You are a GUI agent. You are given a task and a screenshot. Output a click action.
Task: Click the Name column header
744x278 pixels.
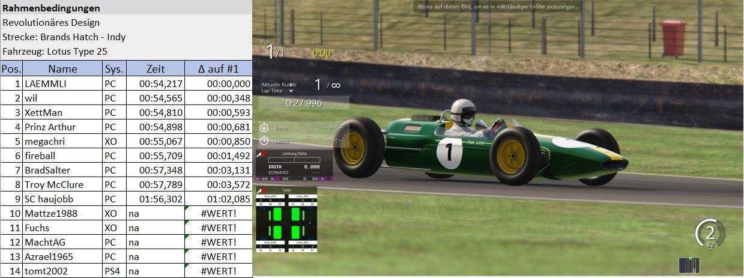pyautogui.click(x=62, y=68)
